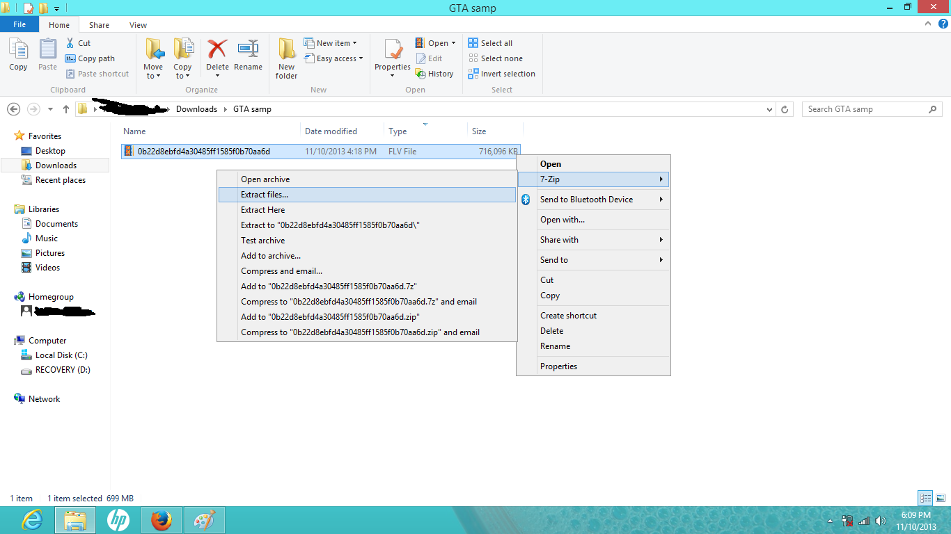Open the ribbon Open dropdown
This screenshot has width=951, height=534.
pos(435,43)
